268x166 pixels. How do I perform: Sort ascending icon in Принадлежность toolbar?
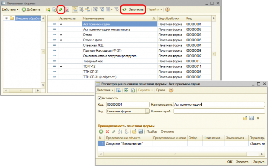120,131
